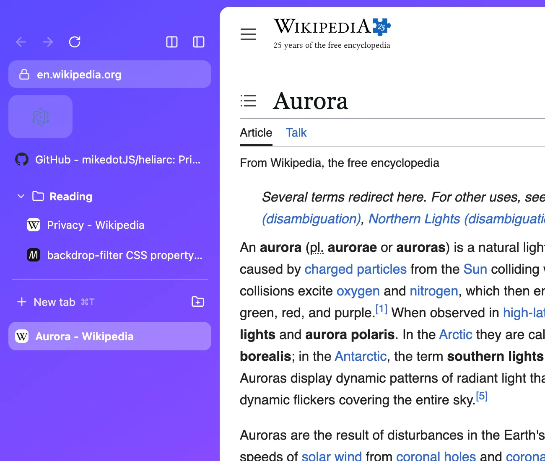Follow the coronal holes link
Viewport: 545px width, 461px height.
coord(436,456)
